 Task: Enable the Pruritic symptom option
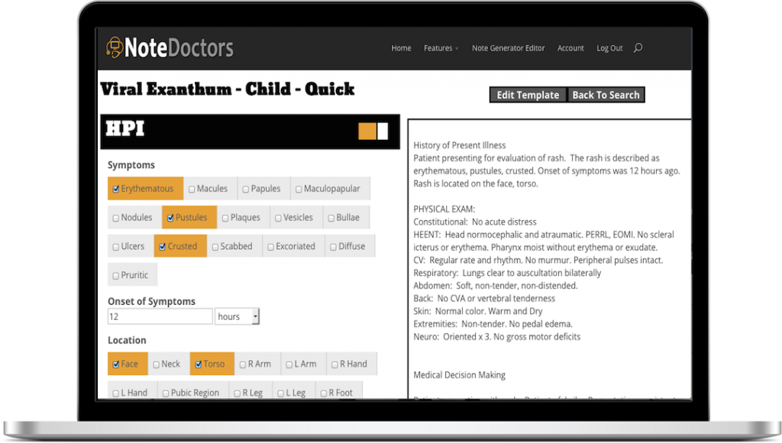pyautogui.click(x=116, y=276)
